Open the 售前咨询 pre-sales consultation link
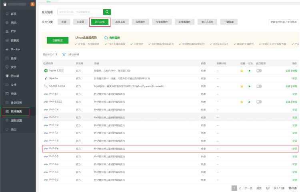The width and height of the screenshot is (300, 192). pos(112,38)
